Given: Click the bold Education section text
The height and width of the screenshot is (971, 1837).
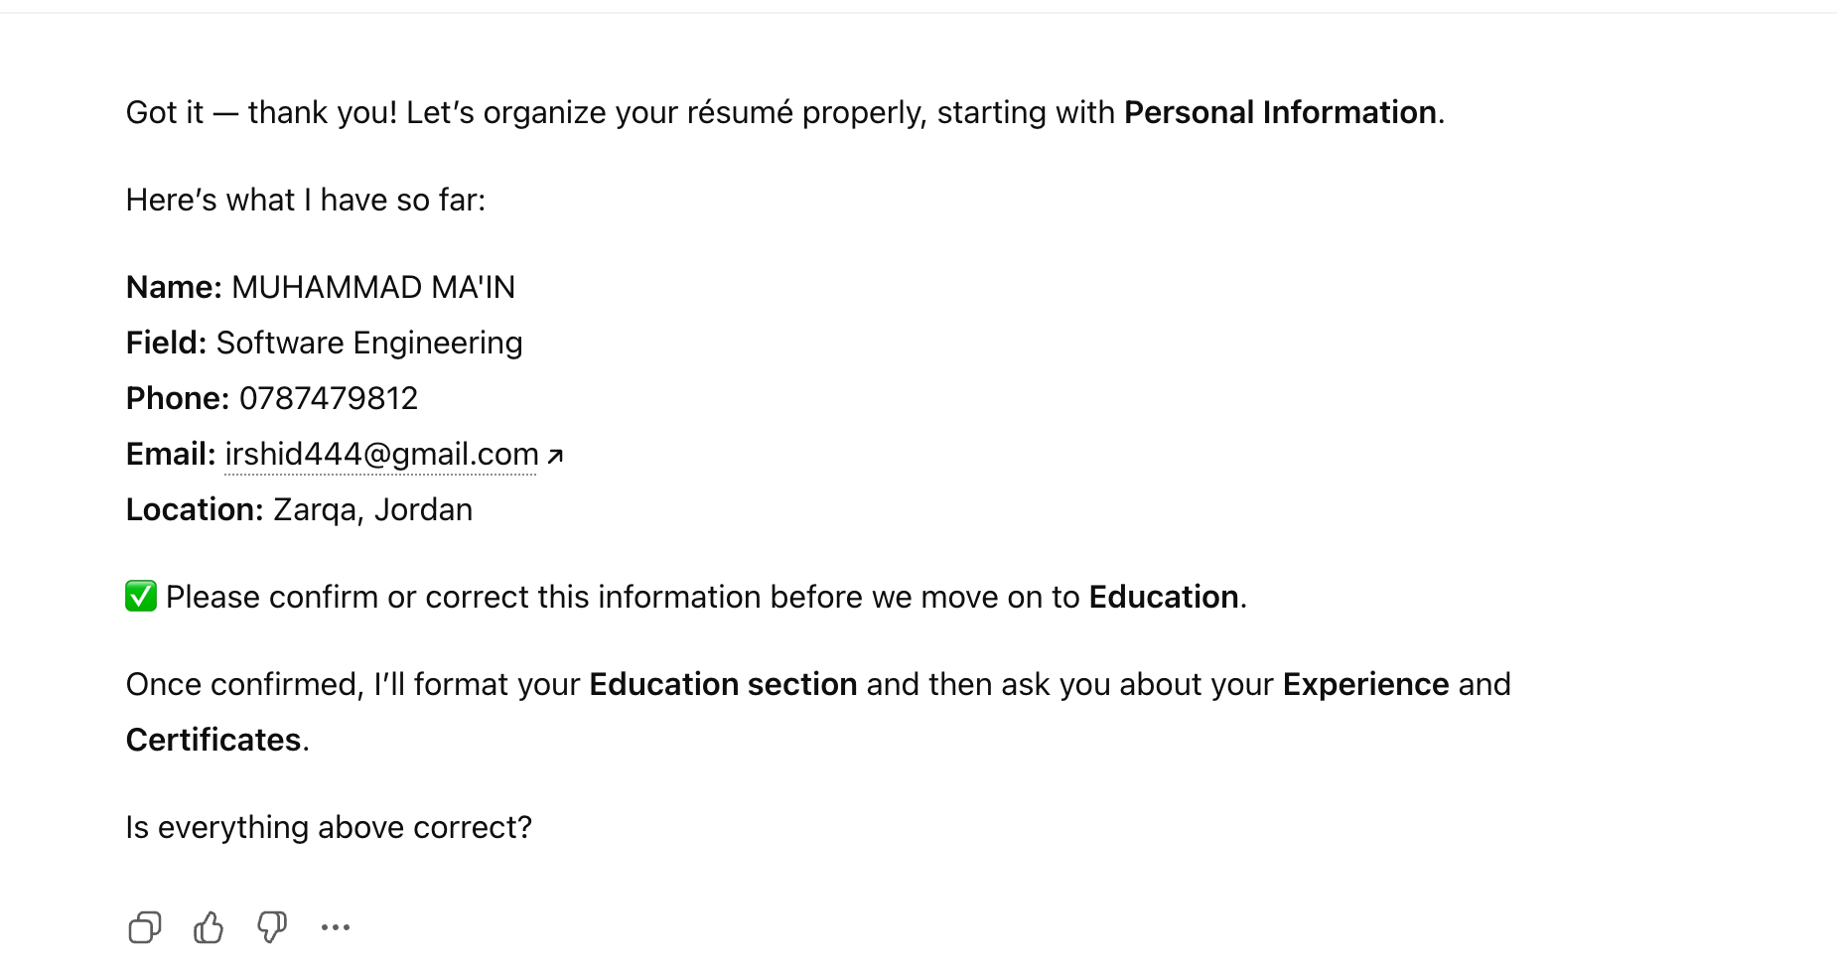Looking at the screenshot, I should (723, 685).
